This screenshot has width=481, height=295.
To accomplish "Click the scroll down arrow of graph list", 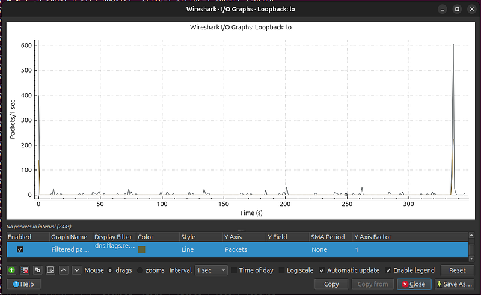I will tap(471, 259).
